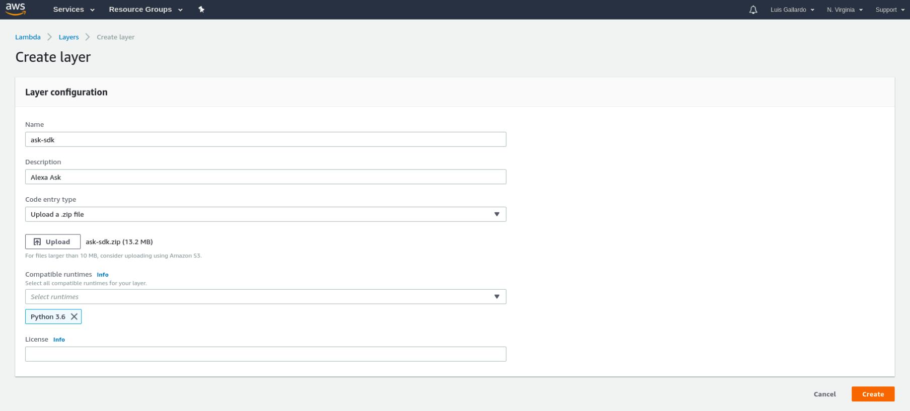Open the notifications bell icon
Screen dimensions: 910x411
tap(753, 10)
